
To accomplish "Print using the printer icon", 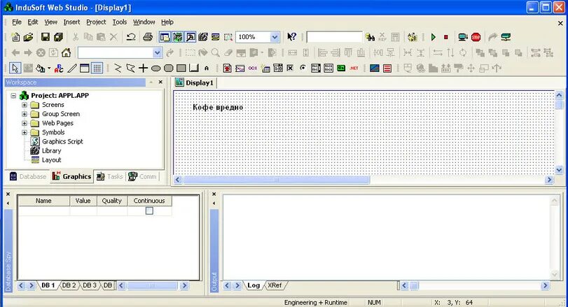I will pos(148,37).
